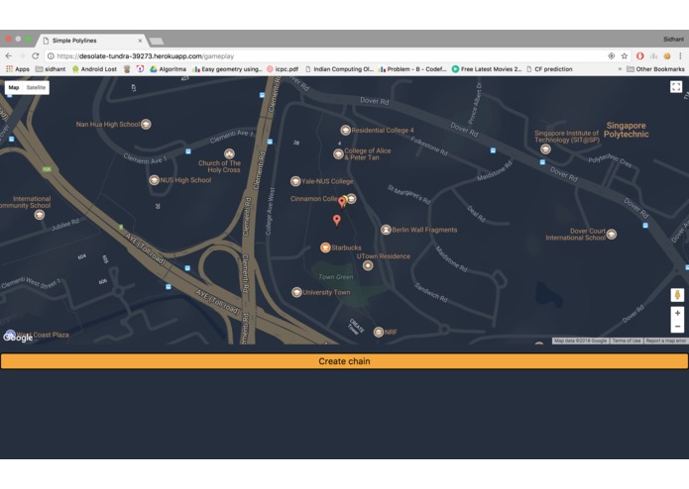Open the Problem - B - Codef... bookmark
The image size is (689, 489).
click(x=412, y=69)
